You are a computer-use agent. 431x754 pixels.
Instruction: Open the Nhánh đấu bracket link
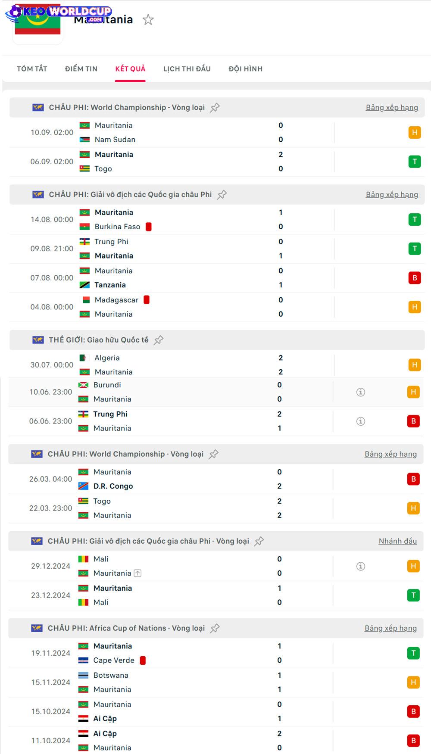[x=397, y=541]
